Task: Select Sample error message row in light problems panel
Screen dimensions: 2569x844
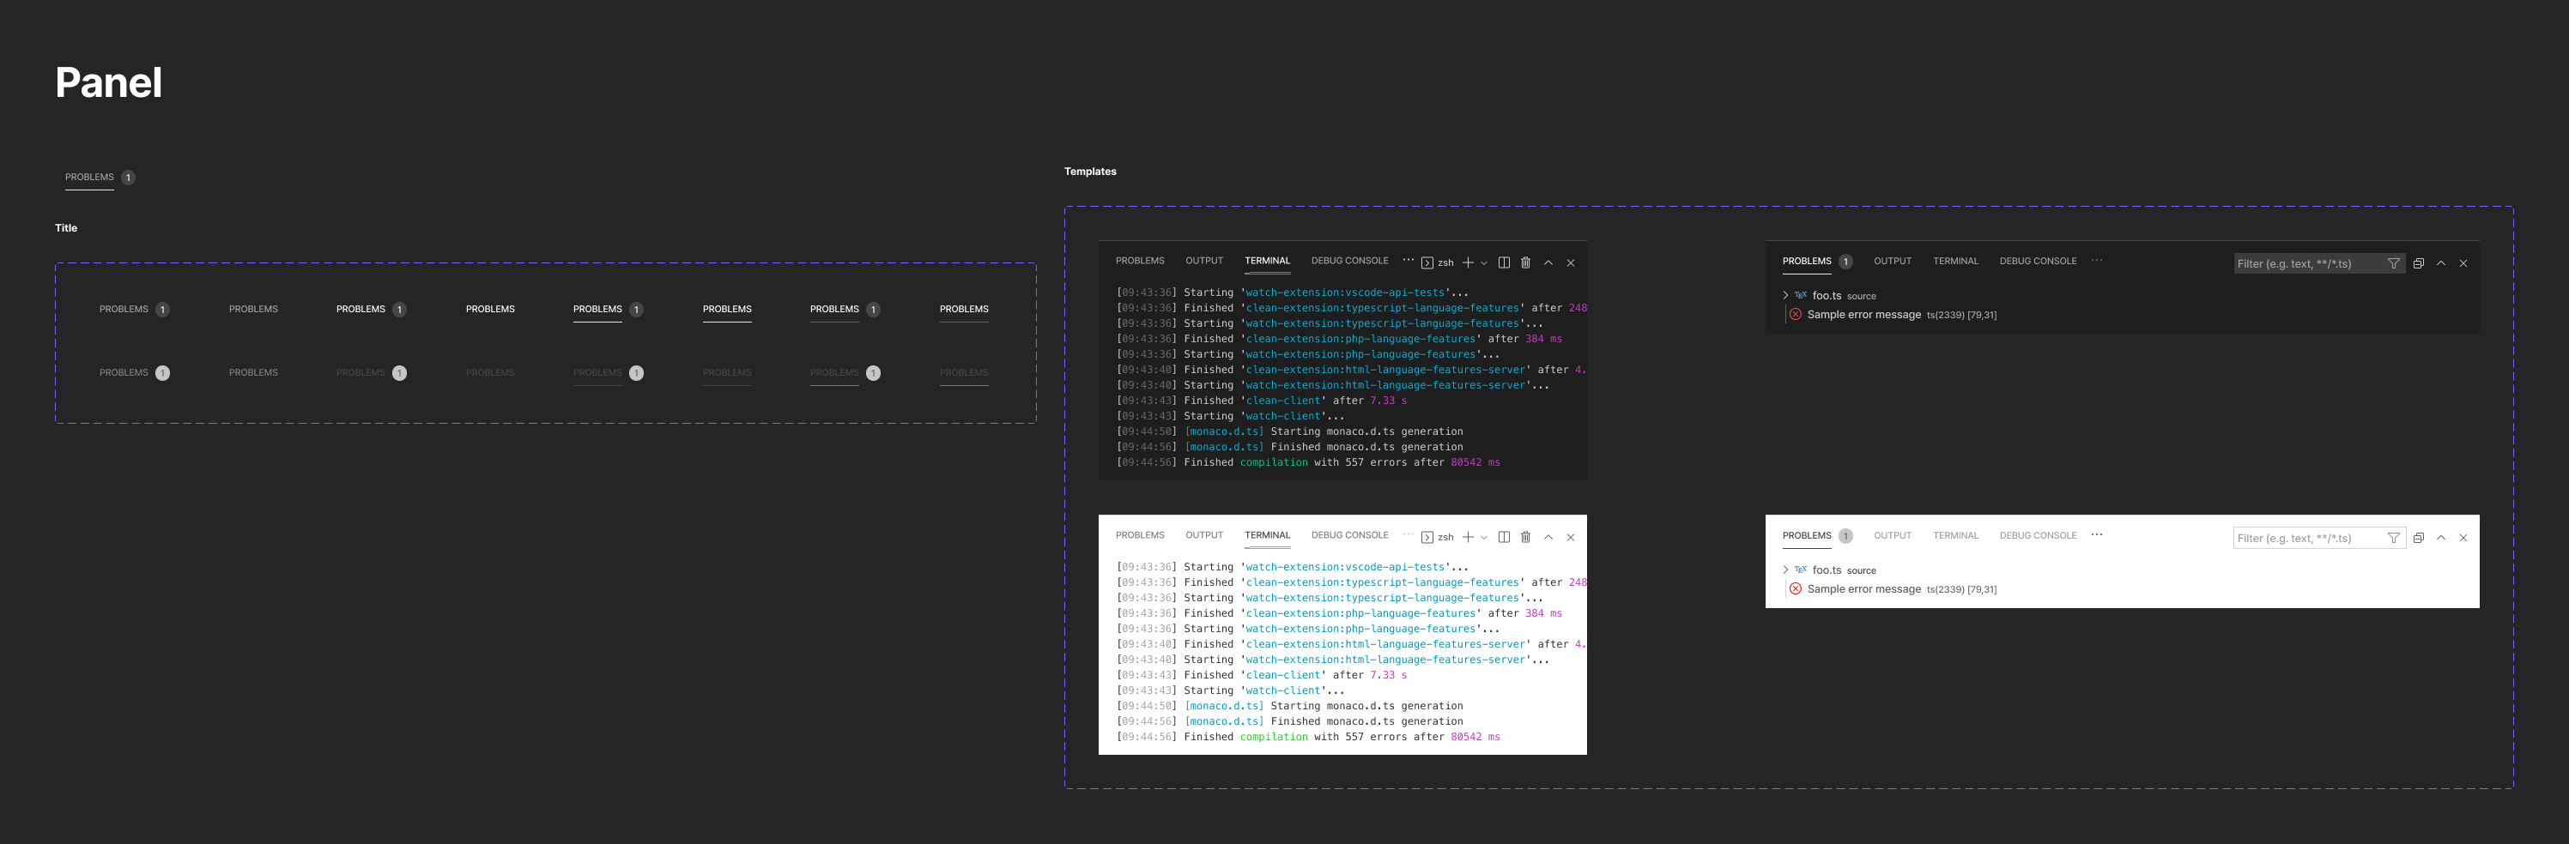Action: 1863,590
